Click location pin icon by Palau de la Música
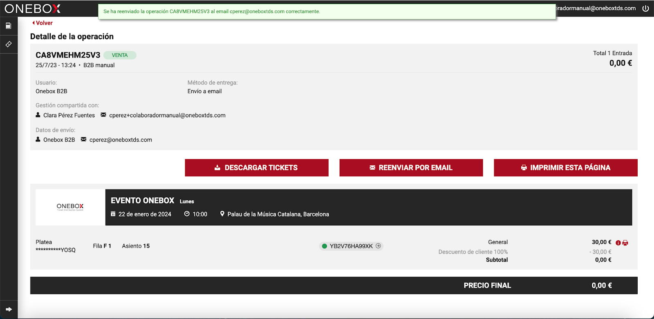 pyautogui.click(x=222, y=214)
